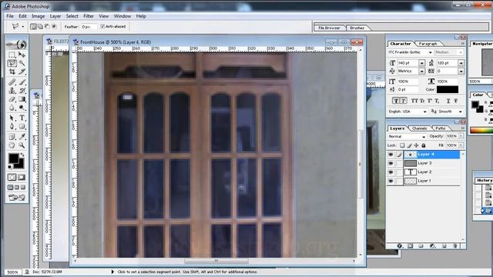The height and width of the screenshot is (277, 493).
Task: Click the Character panel text color swatch
Action: pos(448,89)
